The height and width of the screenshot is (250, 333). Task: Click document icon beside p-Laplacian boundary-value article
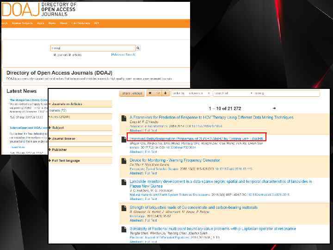click(124, 229)
